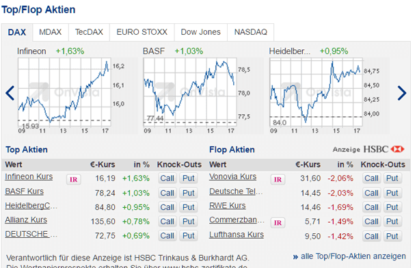Show the Dow Jones tab
The image size is (417, 268).
pyautogui.click(x=201, y=32)
